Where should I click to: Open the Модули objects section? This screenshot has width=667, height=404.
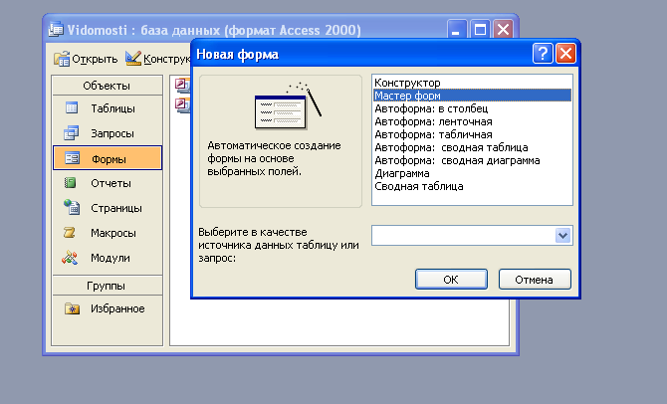(x=108, y=258)
